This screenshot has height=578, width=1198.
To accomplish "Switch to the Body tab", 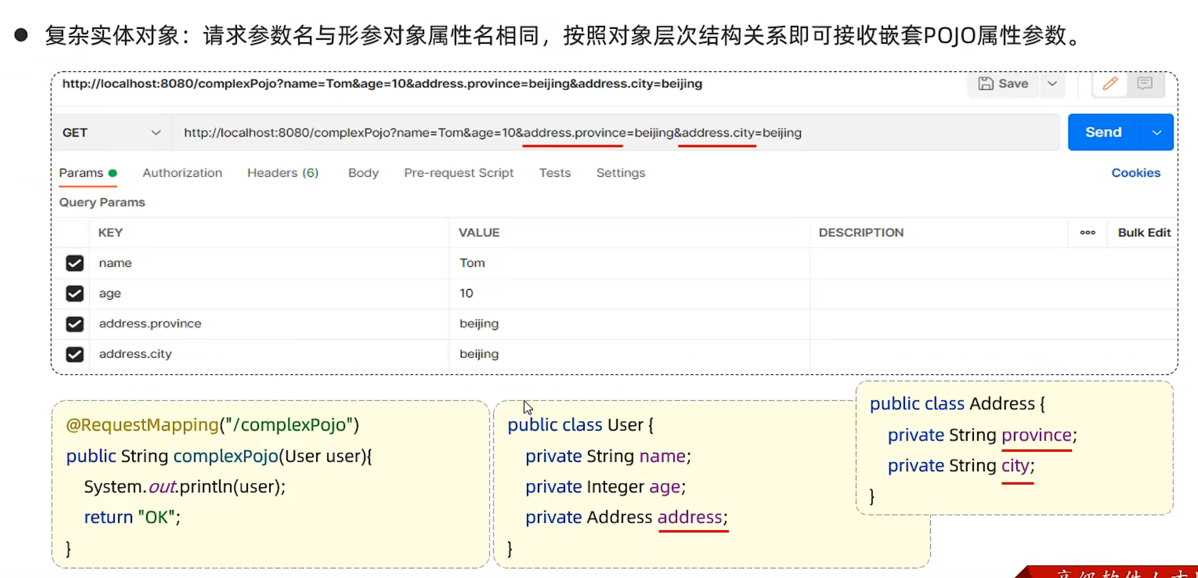I will pos(363,173).
